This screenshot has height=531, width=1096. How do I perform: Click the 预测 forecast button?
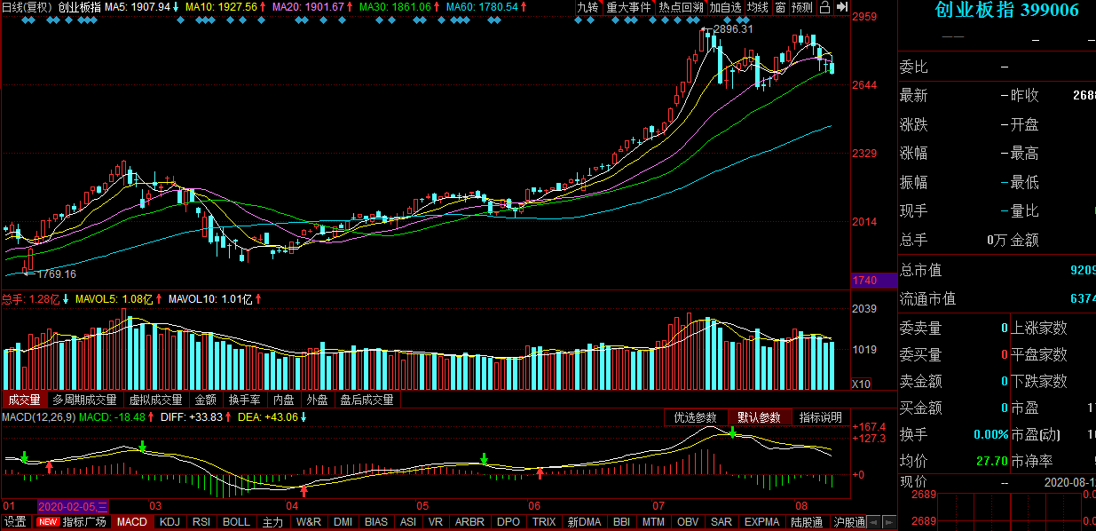click(802, 7)
